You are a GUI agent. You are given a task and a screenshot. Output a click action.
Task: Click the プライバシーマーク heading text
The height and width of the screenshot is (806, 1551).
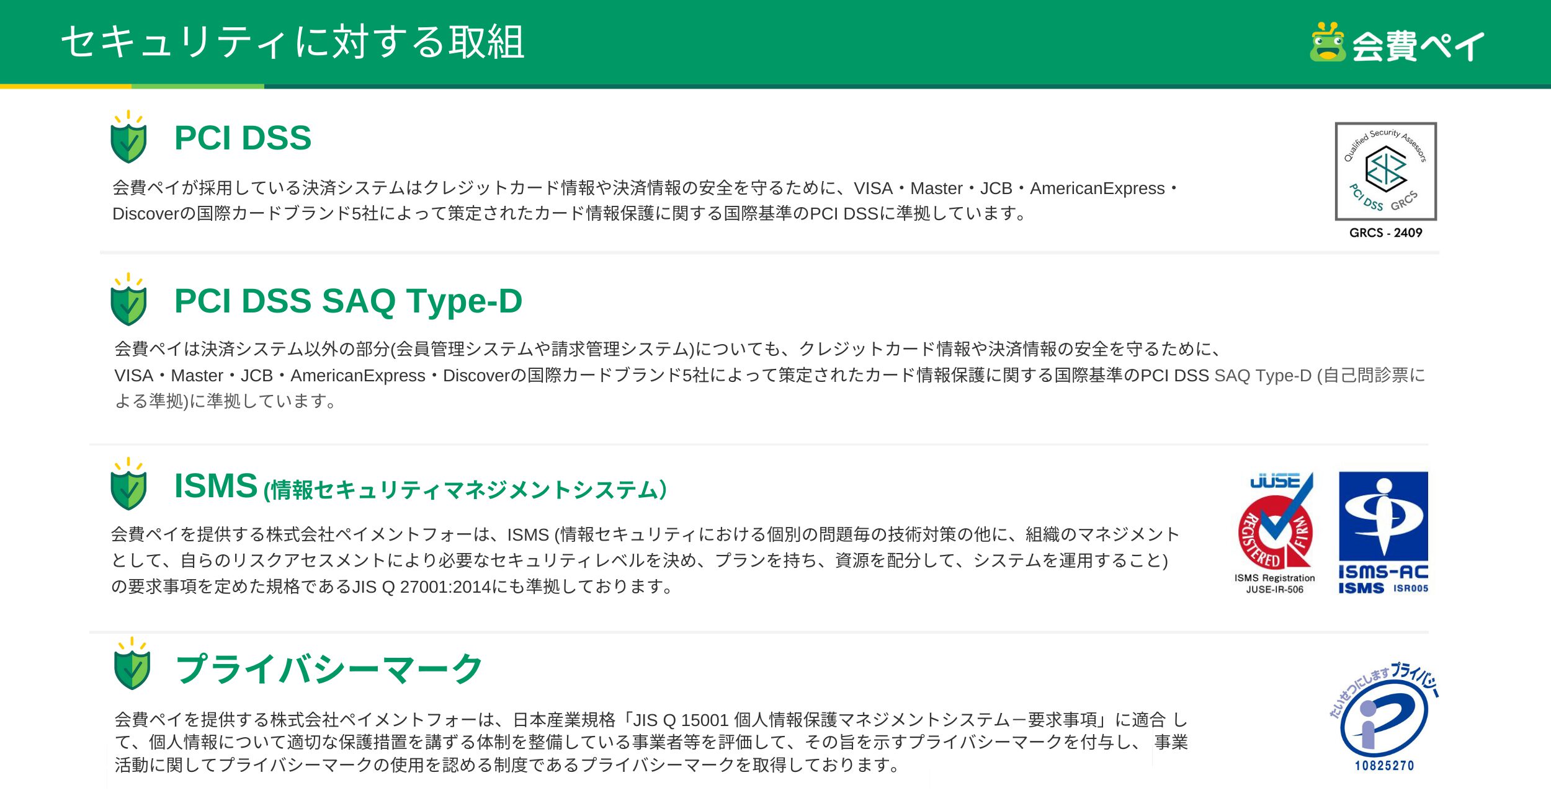click(x=329, y=670)
